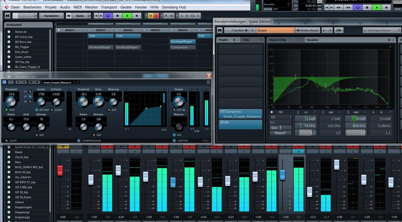Toggle Gate monitor button
The height and width of the screenshot is (222, 402).
tap(52, 110)
